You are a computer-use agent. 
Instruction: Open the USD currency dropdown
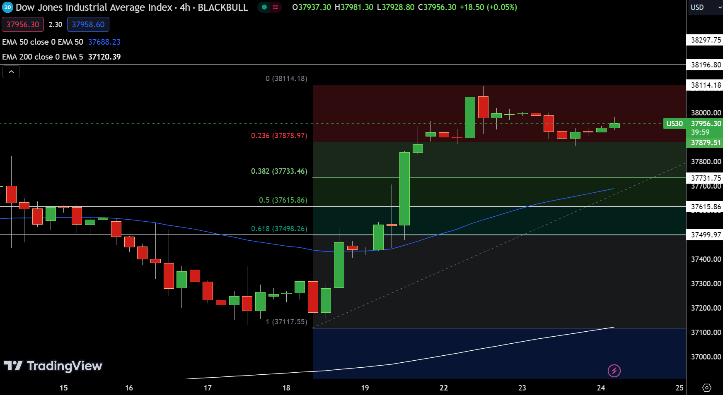pyautogui.click(x=706, y=7)
